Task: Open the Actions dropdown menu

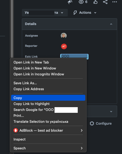Action: pos(85,13)
